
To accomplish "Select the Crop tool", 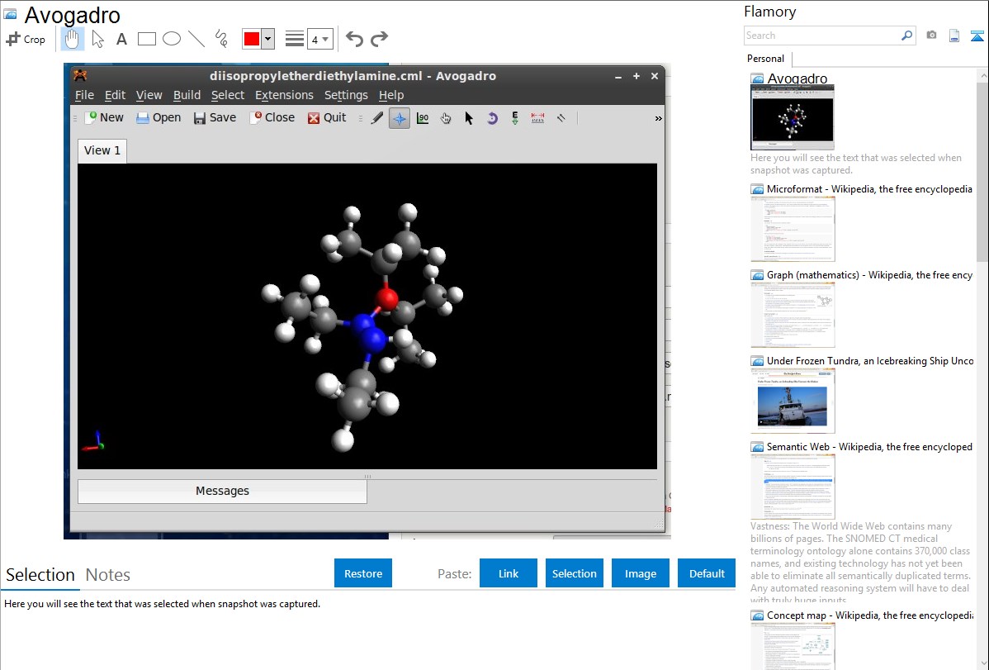I will click(26, 39).
